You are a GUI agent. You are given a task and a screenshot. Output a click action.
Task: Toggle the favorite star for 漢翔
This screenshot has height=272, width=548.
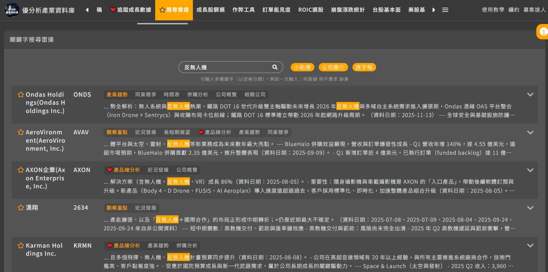click(21, 208)
